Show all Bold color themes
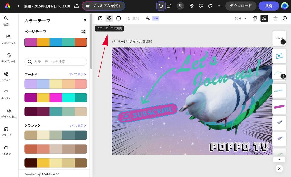 (78, 74)
